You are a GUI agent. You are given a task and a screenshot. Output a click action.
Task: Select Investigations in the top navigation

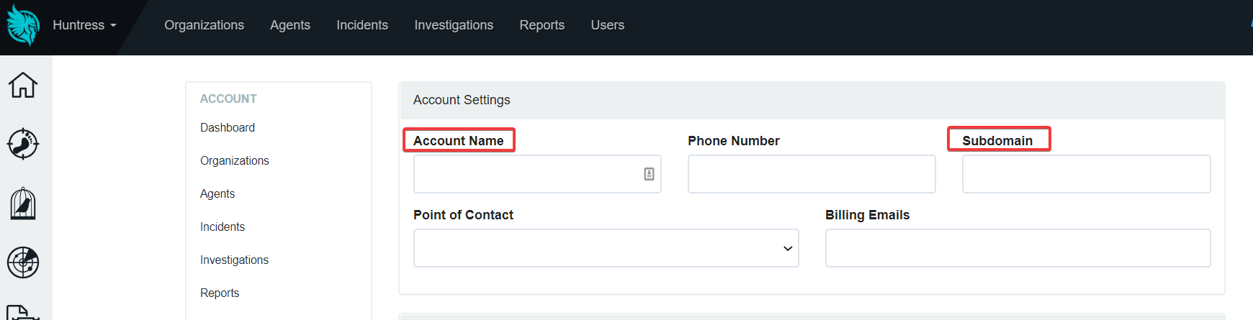454,25
